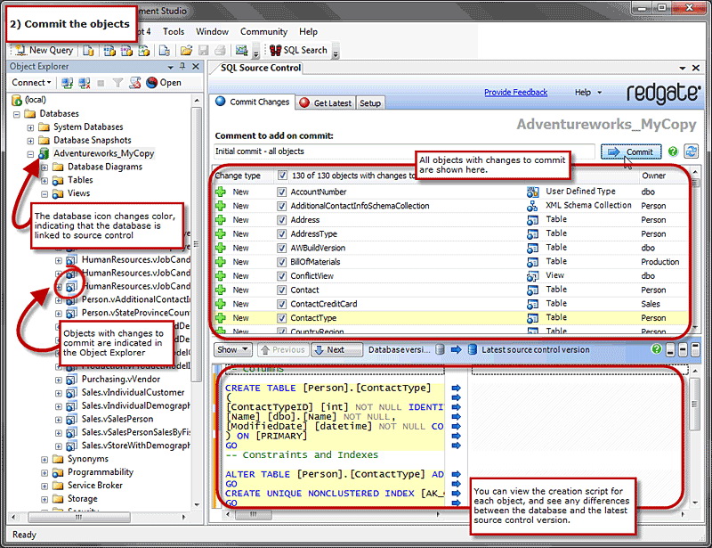Image resolution: width=712 pixels, height=548 pixels.
Task: Click the Save disk icon in toolbar
Action: (204, 51)
